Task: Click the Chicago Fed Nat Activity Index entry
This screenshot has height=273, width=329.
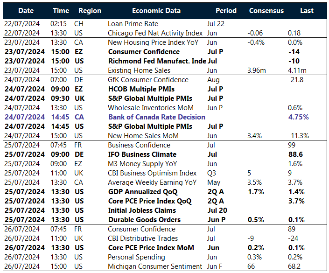Action: pos(155,33)
